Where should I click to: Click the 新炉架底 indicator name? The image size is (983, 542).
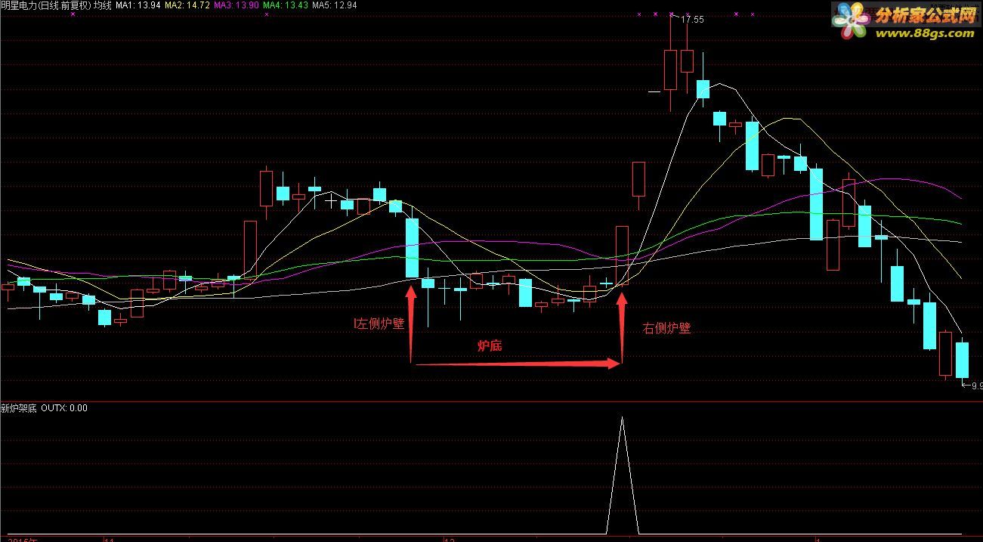[19, 408]
